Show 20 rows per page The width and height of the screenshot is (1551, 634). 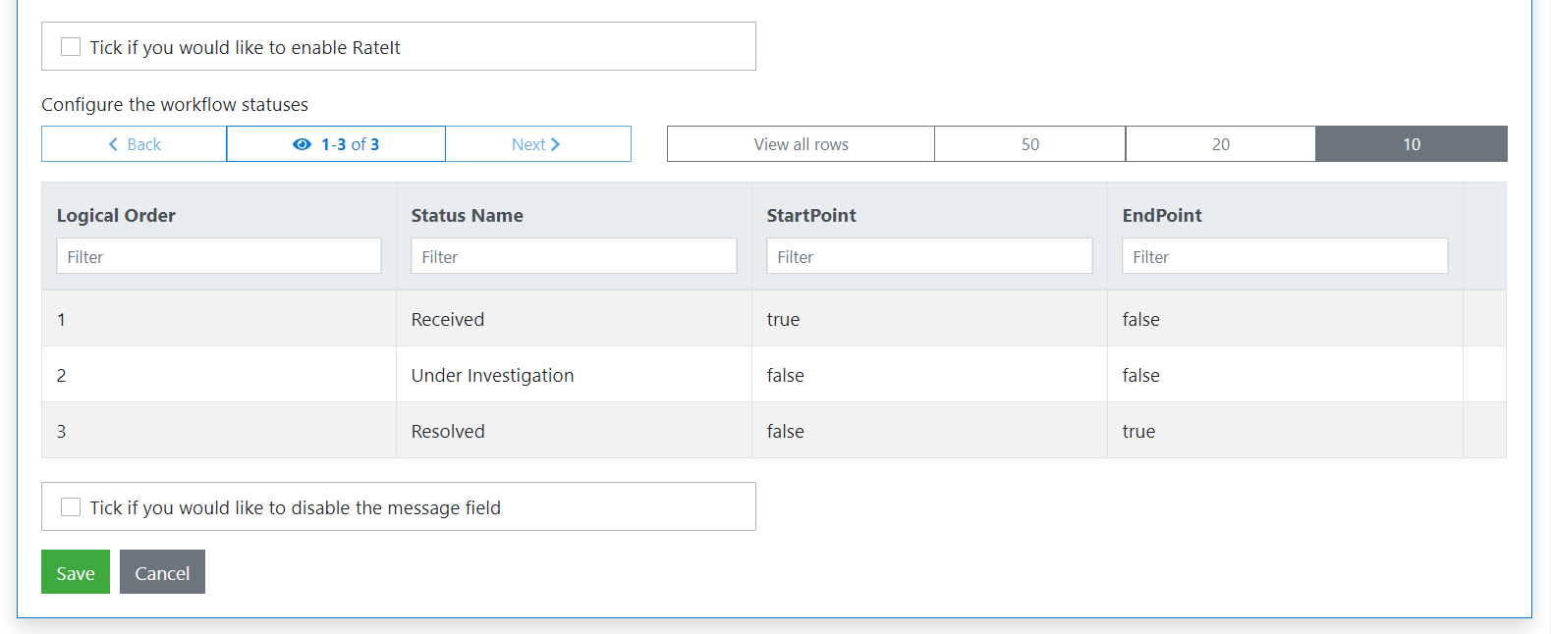coord(1220,144)
